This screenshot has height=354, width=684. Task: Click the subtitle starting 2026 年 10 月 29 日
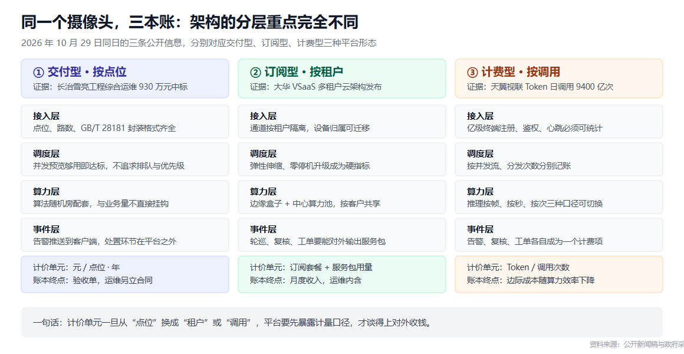(x=199, y=43)
